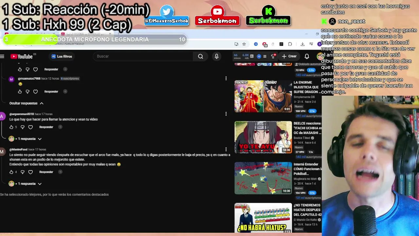Open the @maxmatos7988 channel link

click(x=29, y=79)
